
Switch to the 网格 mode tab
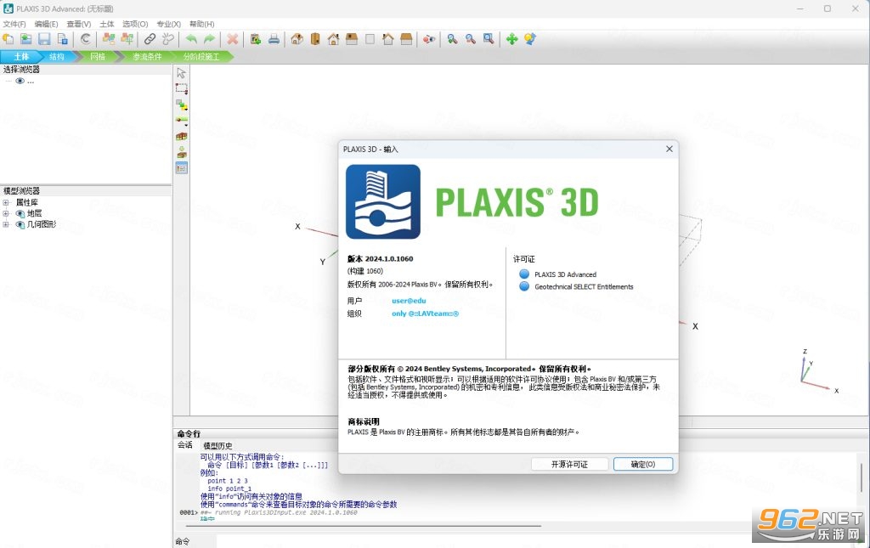coord(98,57)
